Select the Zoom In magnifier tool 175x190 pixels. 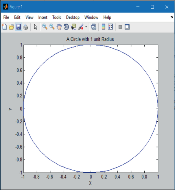[x=45, y=27]
